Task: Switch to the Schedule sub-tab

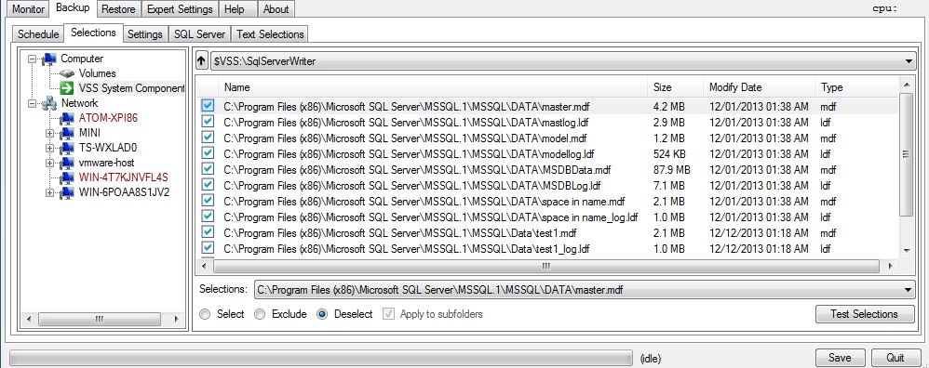Action: tap(38, 34)
